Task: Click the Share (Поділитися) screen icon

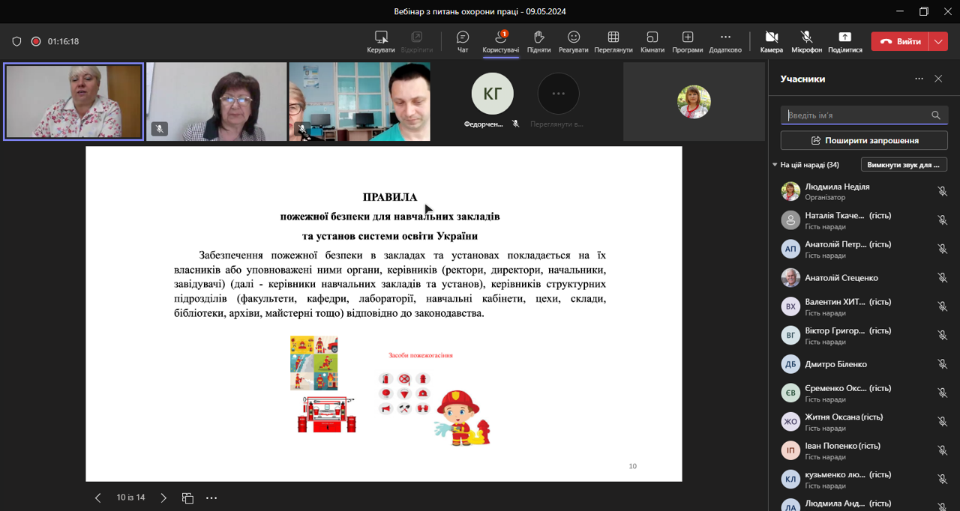Action: [x=844, y=38]
